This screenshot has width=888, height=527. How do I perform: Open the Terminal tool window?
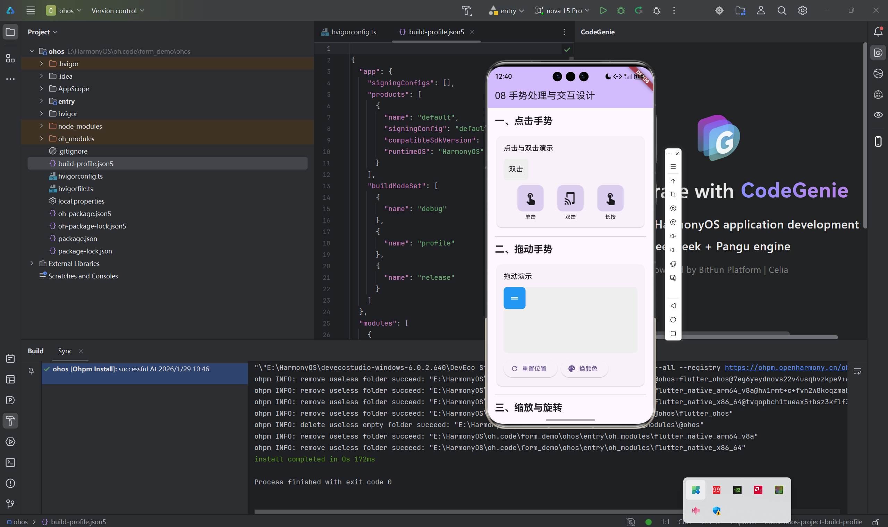pos(10,463)
